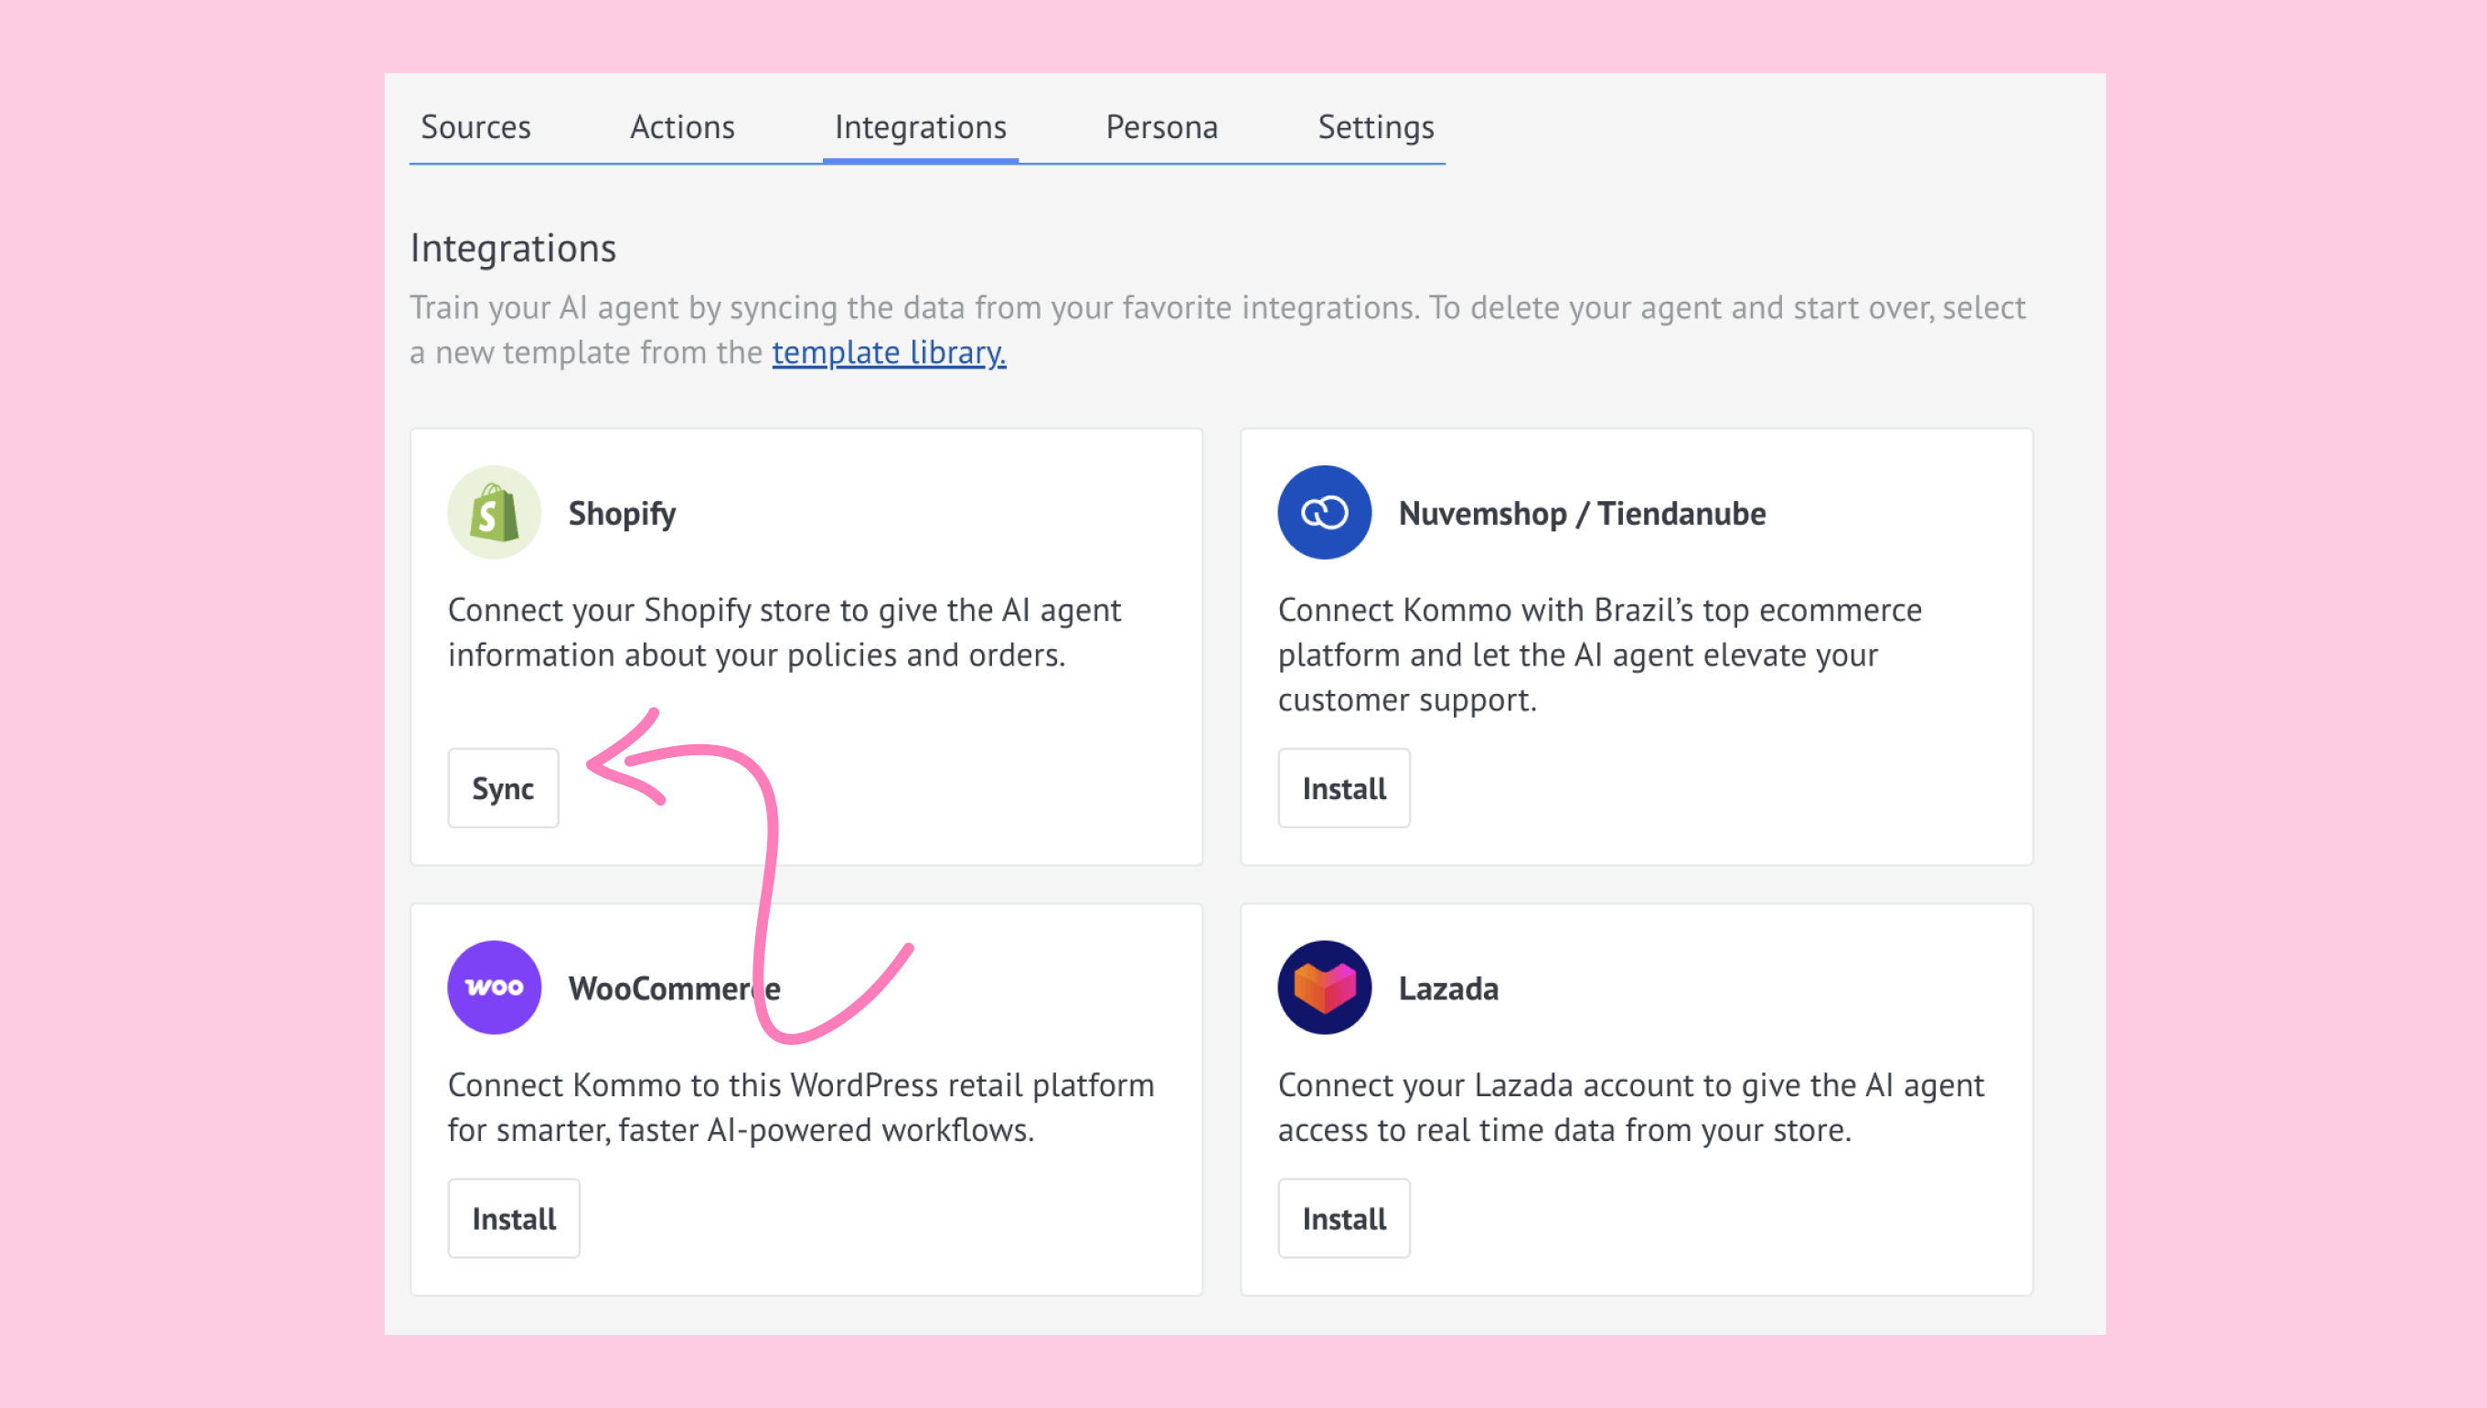The width and height of the screenshot is (2487, 1408).
Task: Click the Shopify card description text
Action: (784, 633)
